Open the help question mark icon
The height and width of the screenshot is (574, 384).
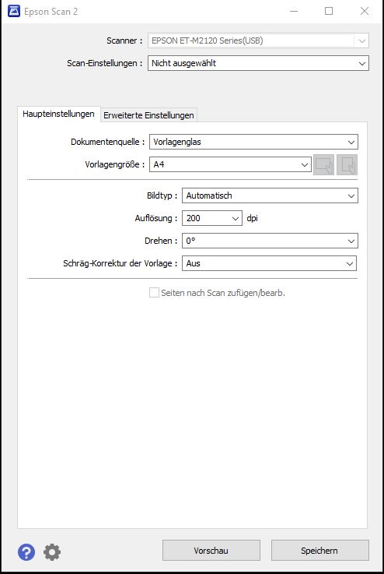(x=26, y=552)
